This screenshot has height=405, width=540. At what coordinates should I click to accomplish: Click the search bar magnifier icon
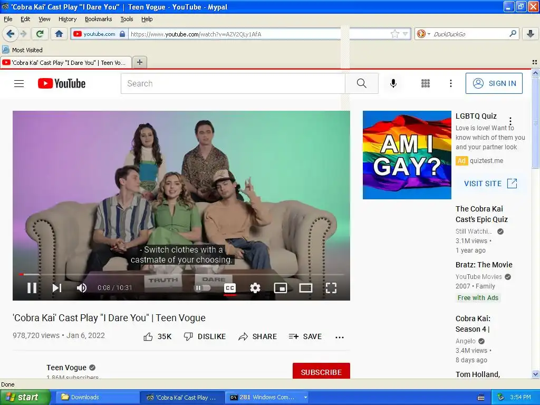pyautogui.click(x=513, y=33)
